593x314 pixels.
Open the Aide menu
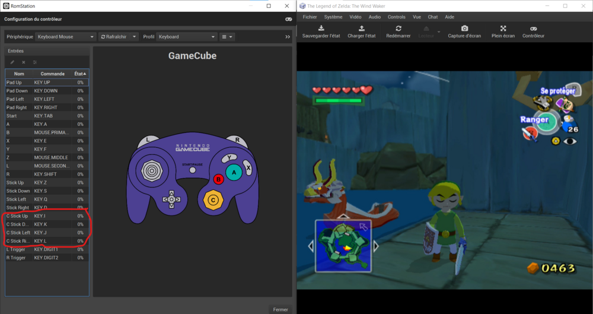[449, 17]
